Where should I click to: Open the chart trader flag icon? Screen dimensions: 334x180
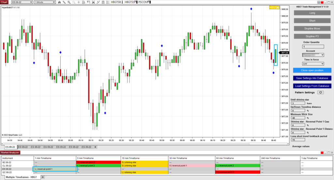pyautogui.click(x=88, y=2)
